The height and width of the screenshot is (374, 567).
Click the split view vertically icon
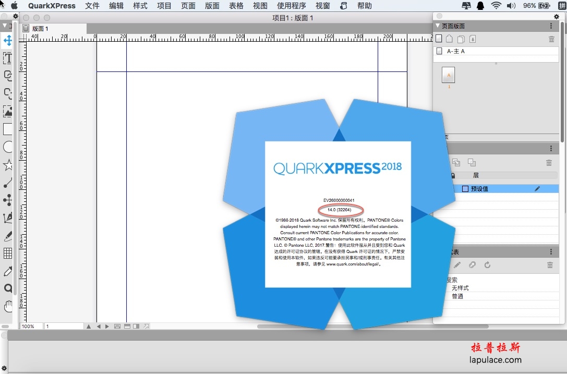[136, 326]
